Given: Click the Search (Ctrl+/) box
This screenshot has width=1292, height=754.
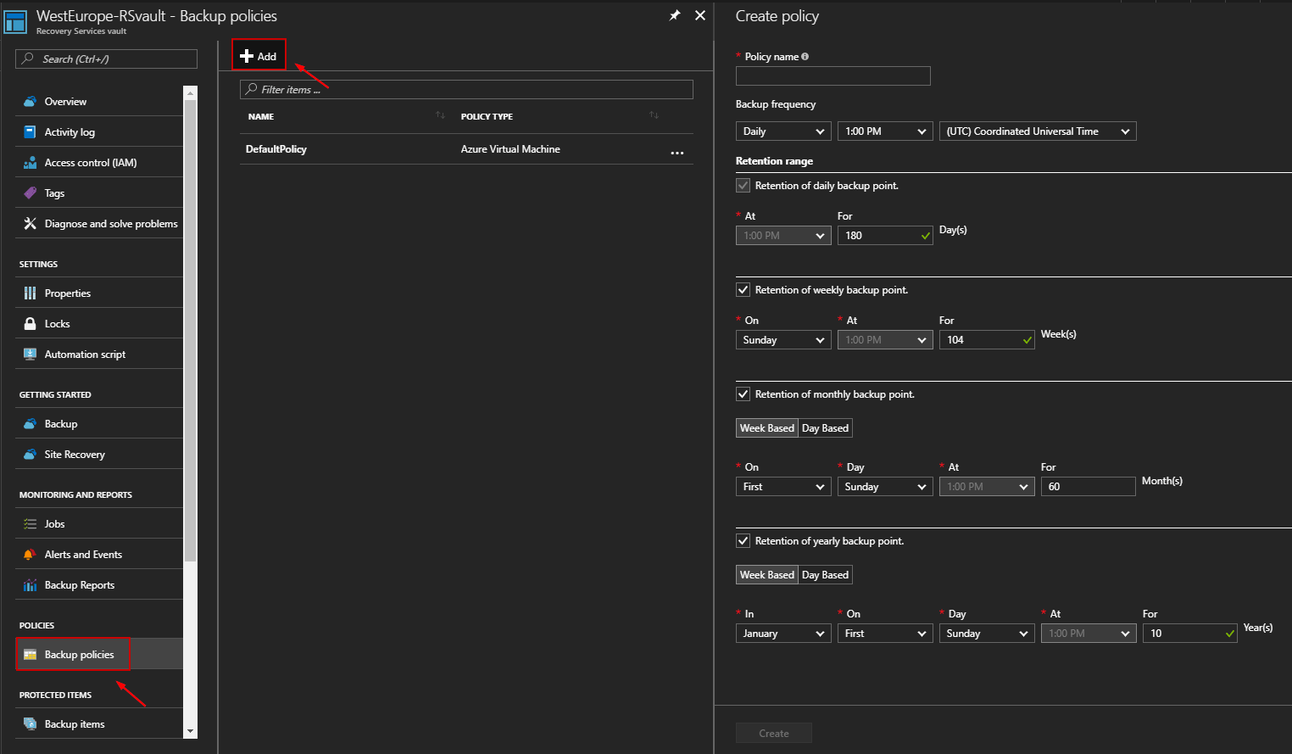Looking at the screenshot, I should [106, 59].
